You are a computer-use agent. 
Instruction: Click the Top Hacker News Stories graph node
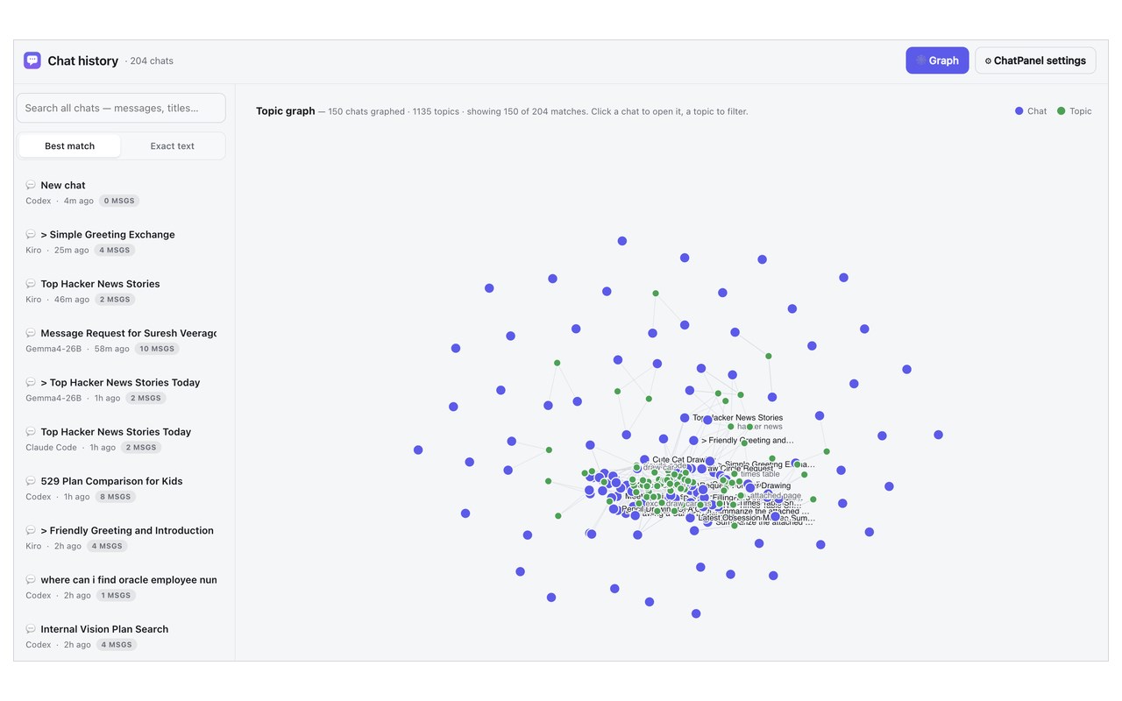coord(685,418)
